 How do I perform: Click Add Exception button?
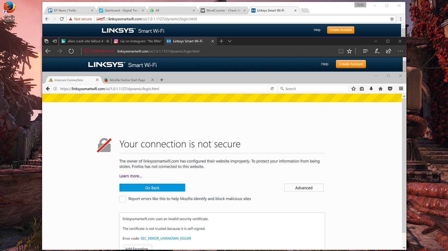pos(138,248)
